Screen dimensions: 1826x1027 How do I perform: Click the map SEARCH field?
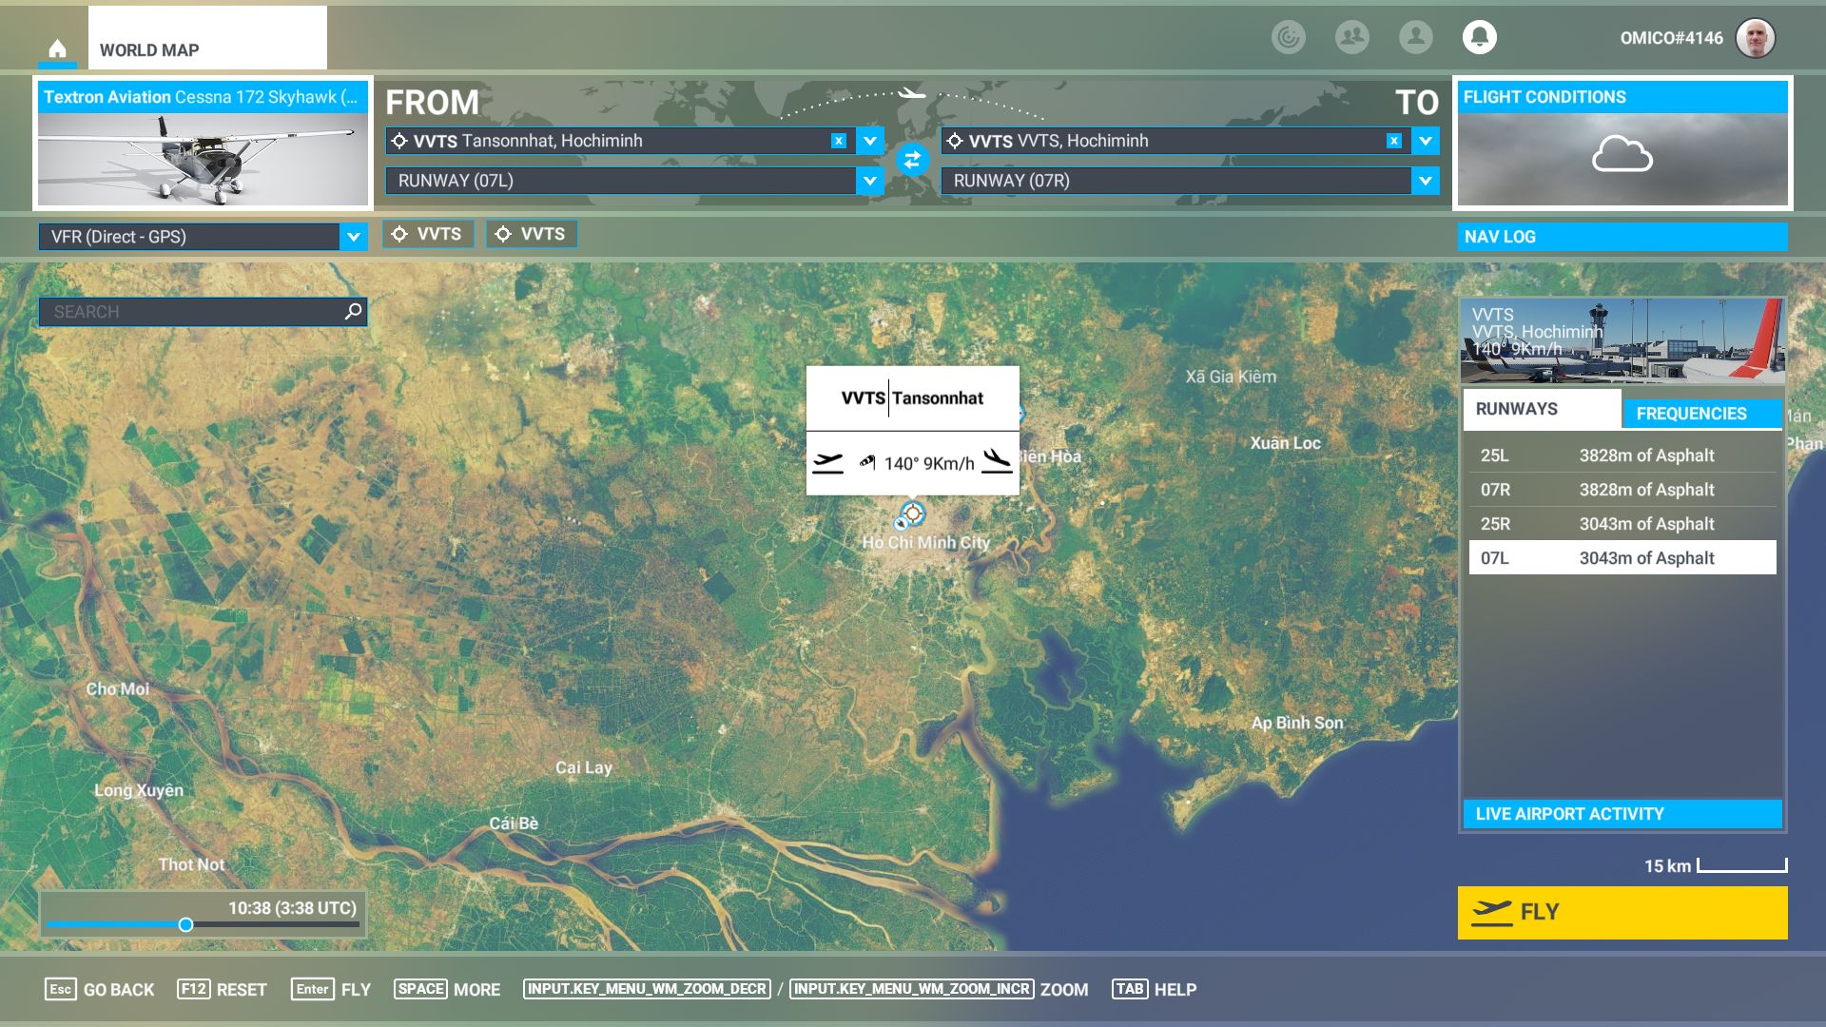[x=190, y=312]
